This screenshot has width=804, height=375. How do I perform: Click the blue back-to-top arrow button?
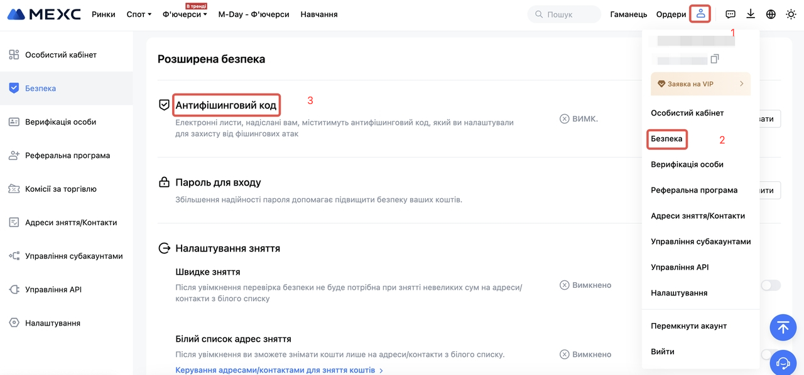pos(783,327)
